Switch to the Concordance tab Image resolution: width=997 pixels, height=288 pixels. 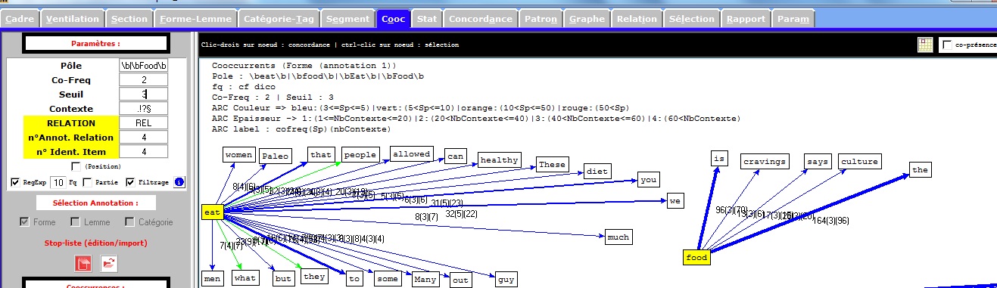[x=479, y=19]
